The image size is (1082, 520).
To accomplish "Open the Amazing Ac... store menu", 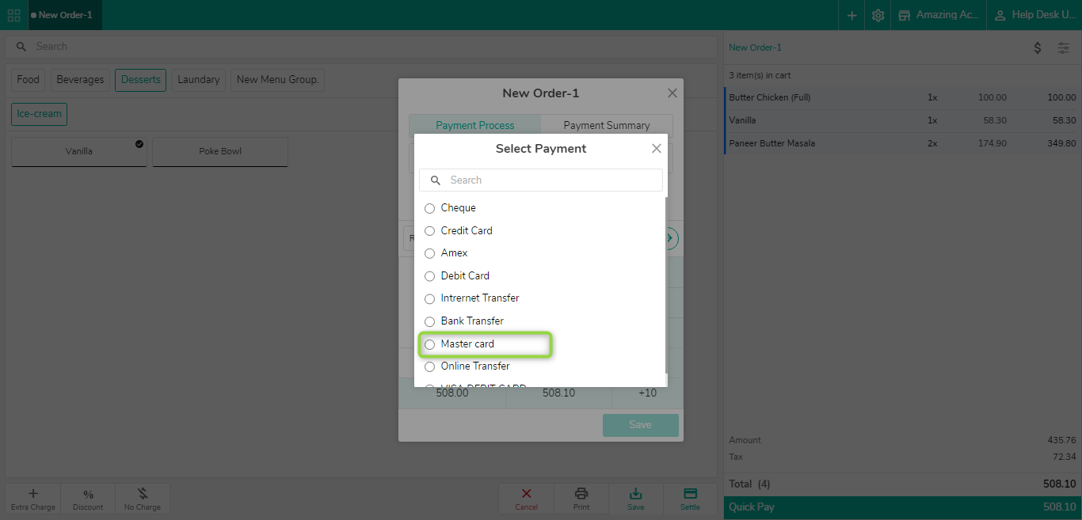I will tap(939, 15).
